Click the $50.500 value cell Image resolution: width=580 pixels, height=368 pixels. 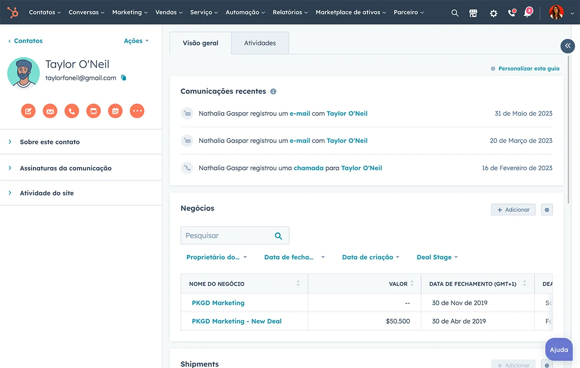[x=398, y=321]
